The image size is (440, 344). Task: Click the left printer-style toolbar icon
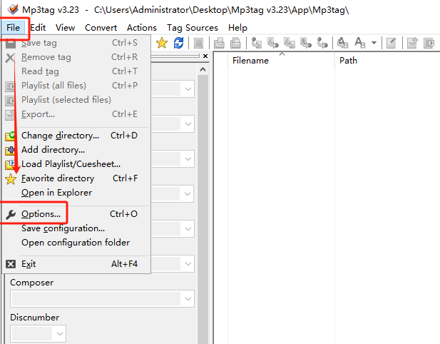tap(219, 43)
